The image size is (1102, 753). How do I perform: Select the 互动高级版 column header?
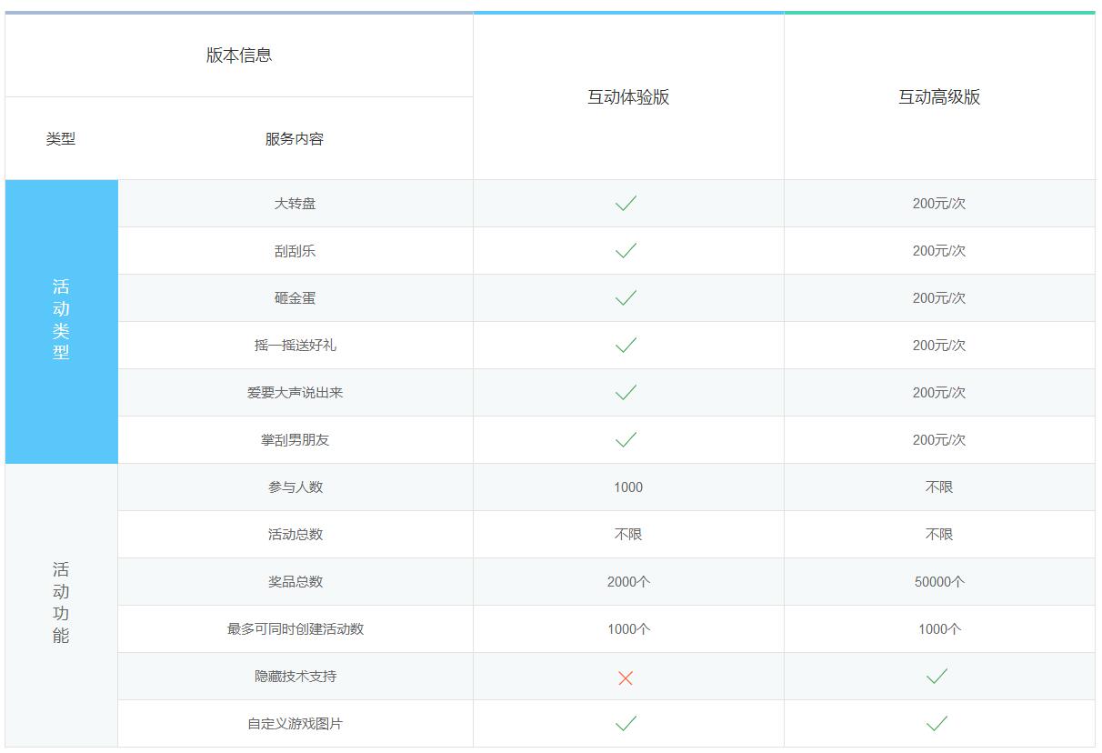[x=939, y=97]
